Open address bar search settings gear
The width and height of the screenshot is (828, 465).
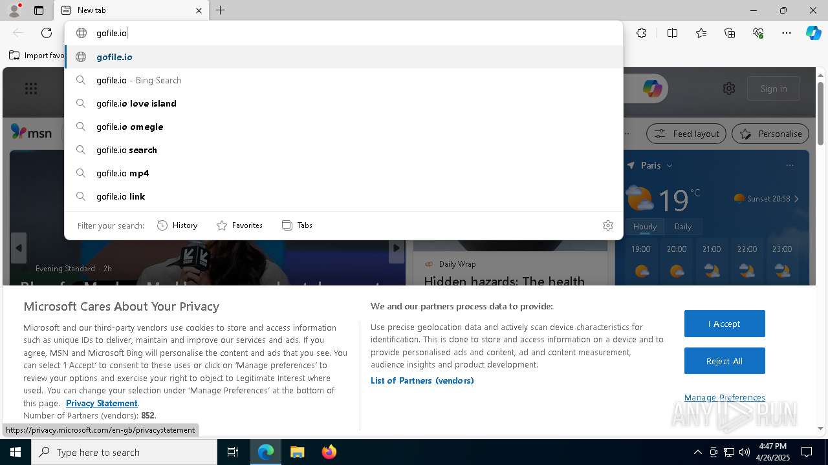pyautogui.click(x=607, y=225)
